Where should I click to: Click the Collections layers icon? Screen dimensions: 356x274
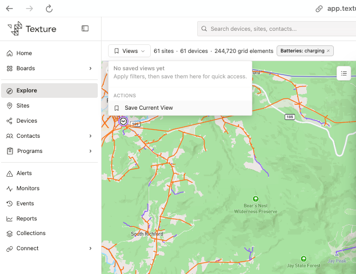pos(10,233)
